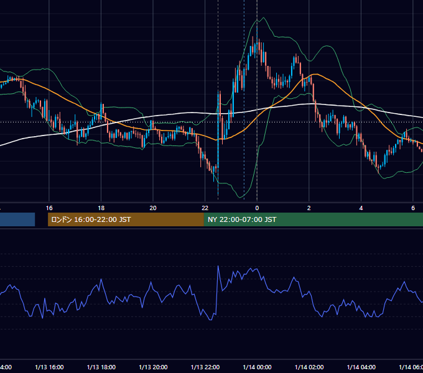Click the NY 22:00-07:00 JST session bar
423x373 pixels.
pos(313,219)
